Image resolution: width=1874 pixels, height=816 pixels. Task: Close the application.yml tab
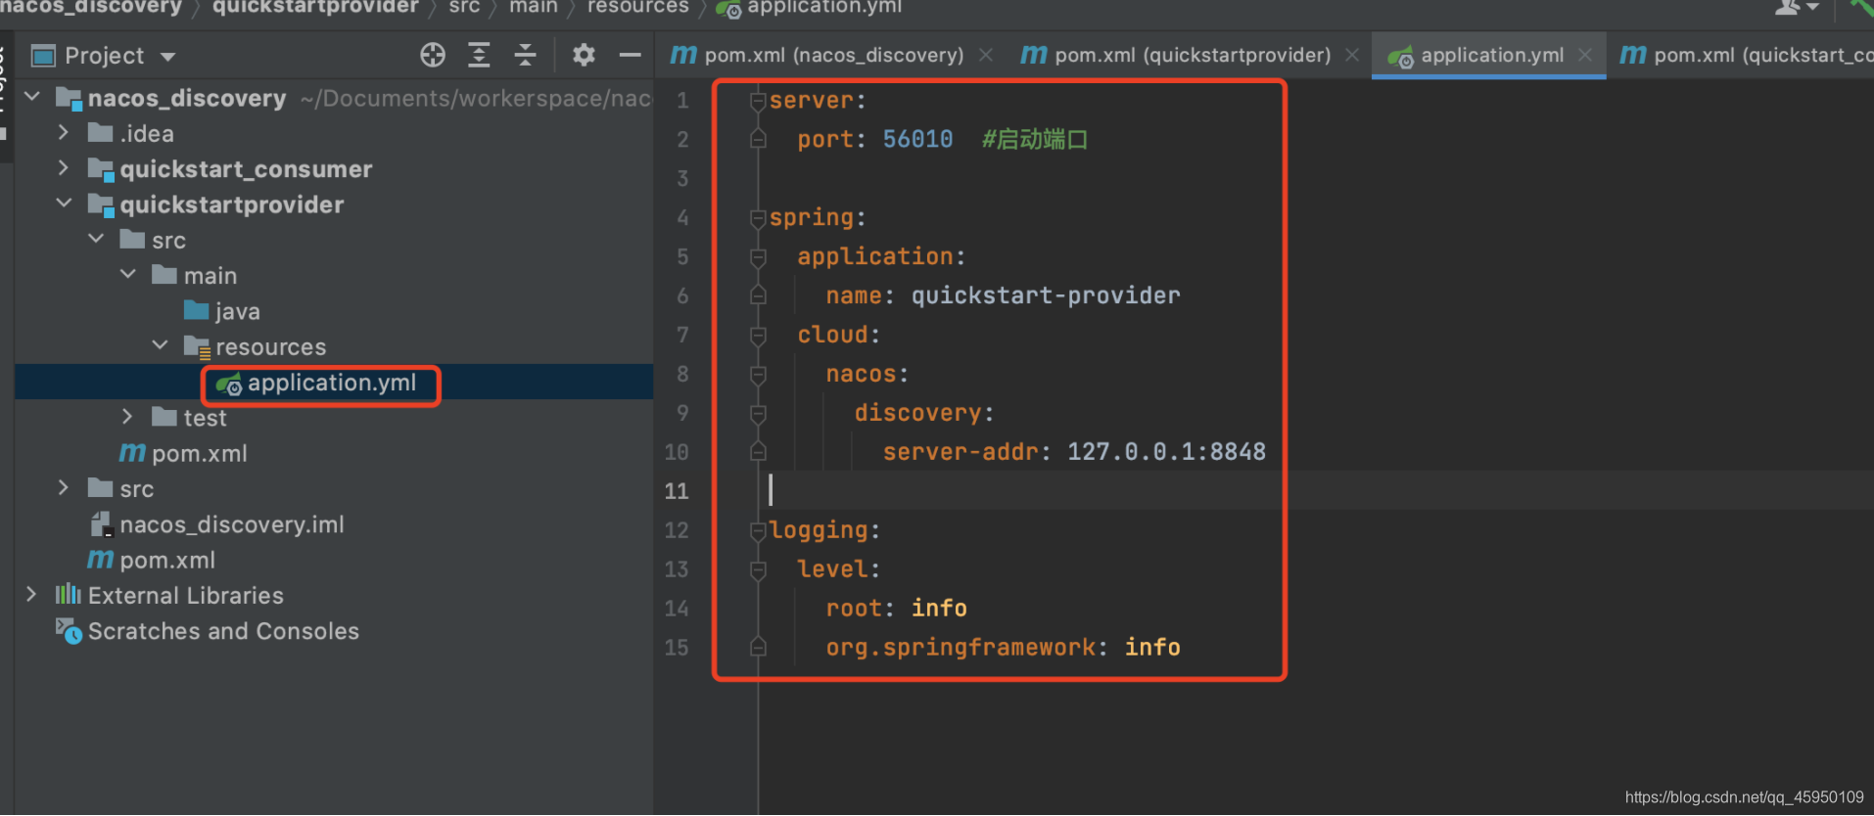coord(1585,55)
